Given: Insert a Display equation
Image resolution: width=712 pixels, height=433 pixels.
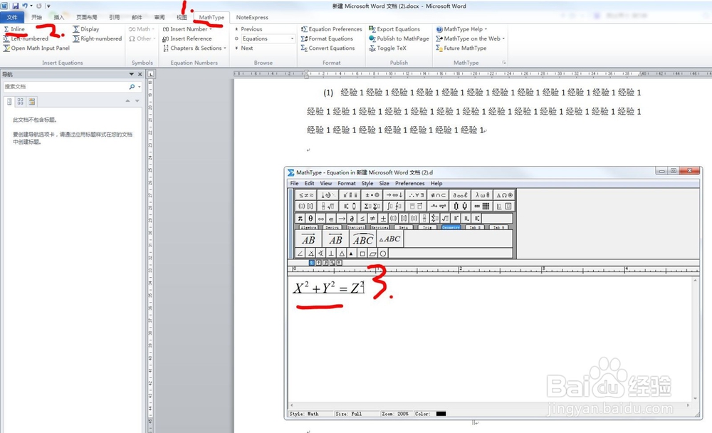Looking at the screenshot, I should [x=86, y=29].
